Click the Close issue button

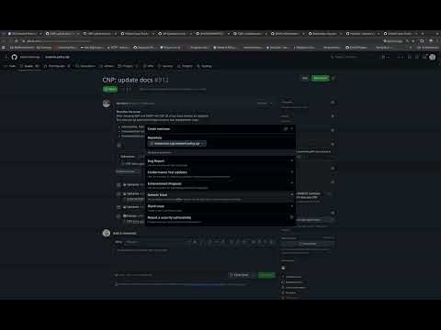(239, 275)
